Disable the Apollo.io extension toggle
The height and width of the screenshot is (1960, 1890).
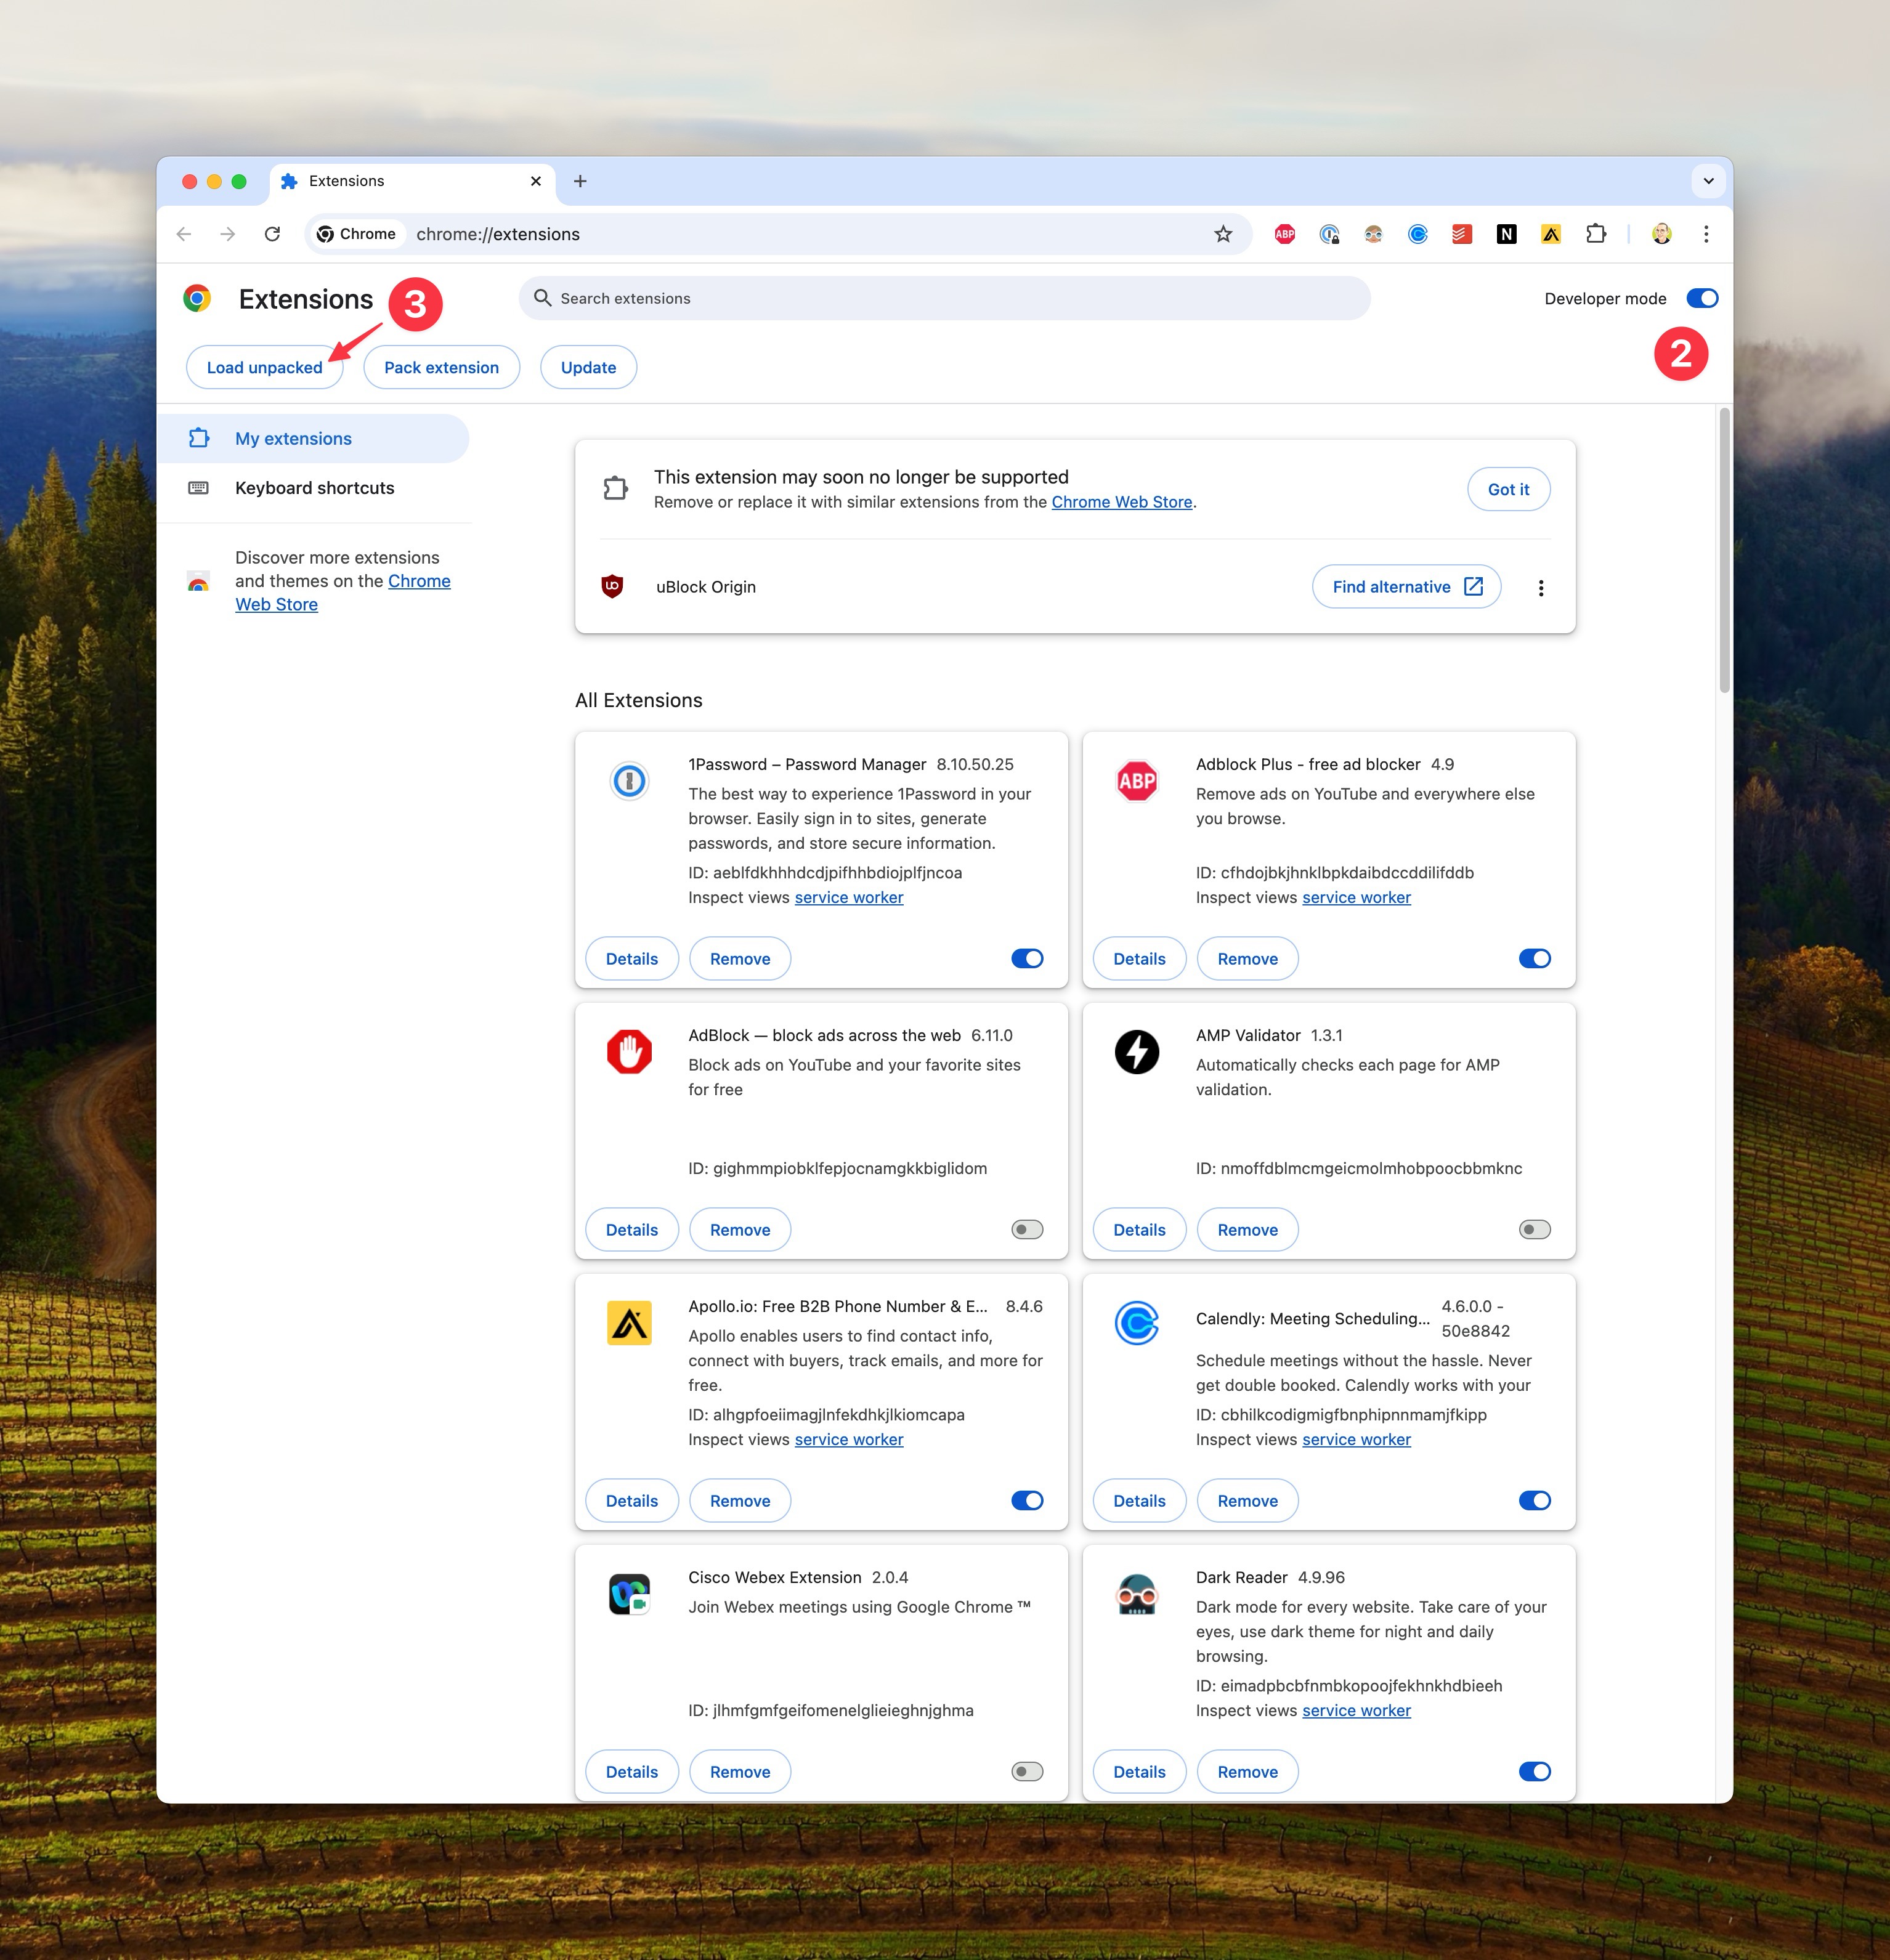point(1027,1500)
